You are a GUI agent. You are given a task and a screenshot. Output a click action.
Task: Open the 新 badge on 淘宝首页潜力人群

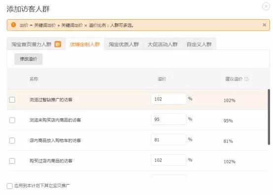point(58,44)
